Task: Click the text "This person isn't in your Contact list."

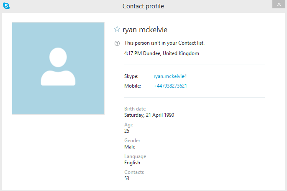Action: [x=164, y=43]
